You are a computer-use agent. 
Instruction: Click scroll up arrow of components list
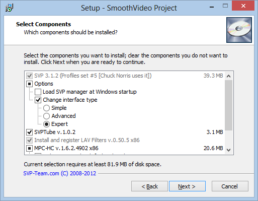(x=228, y=76)
